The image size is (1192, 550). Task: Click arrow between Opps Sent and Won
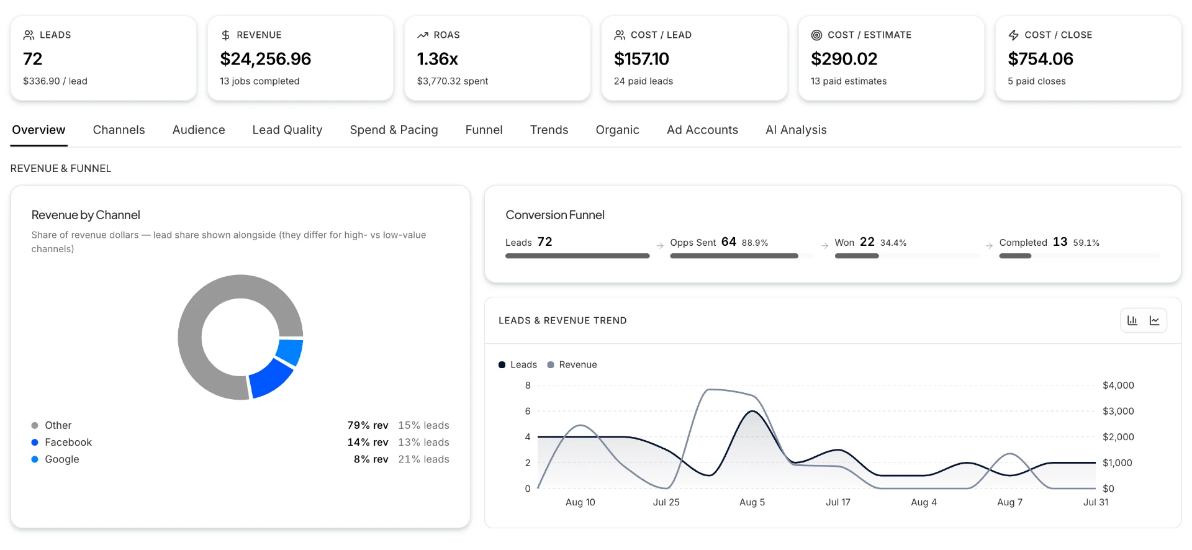coord(824,246)
